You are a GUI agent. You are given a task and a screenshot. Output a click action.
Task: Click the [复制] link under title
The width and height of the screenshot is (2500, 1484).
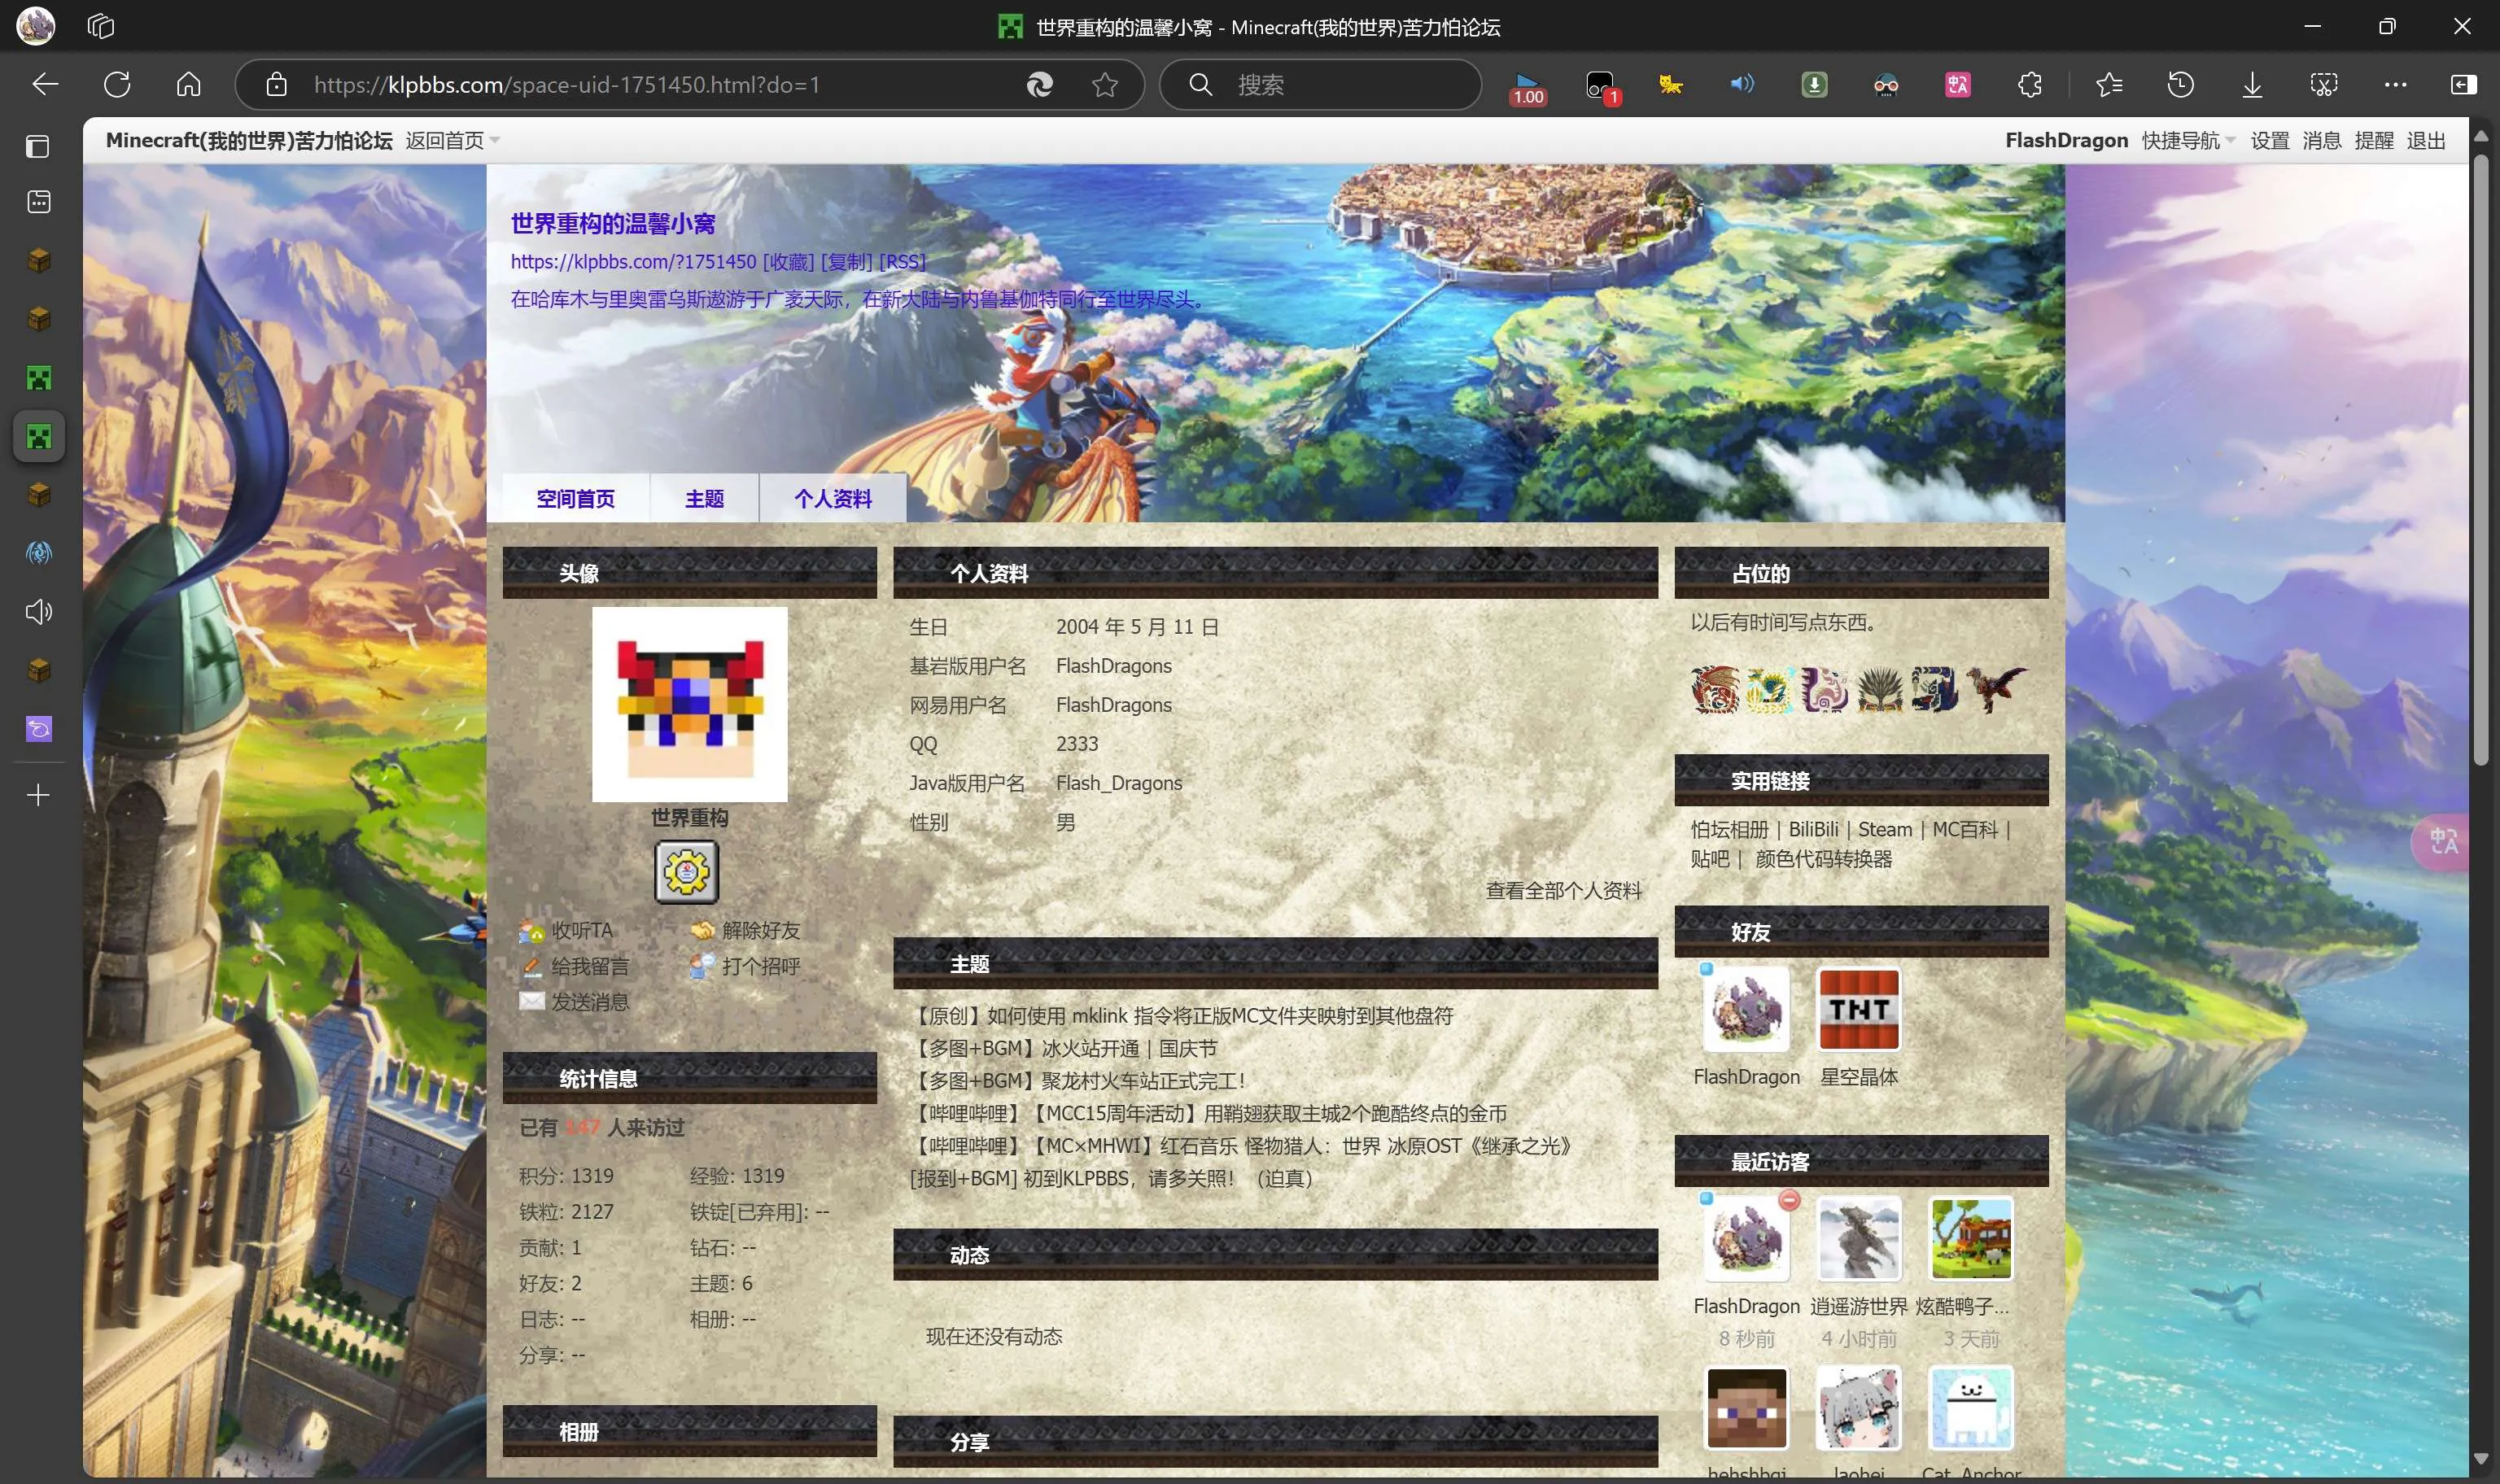coord(846,261)
